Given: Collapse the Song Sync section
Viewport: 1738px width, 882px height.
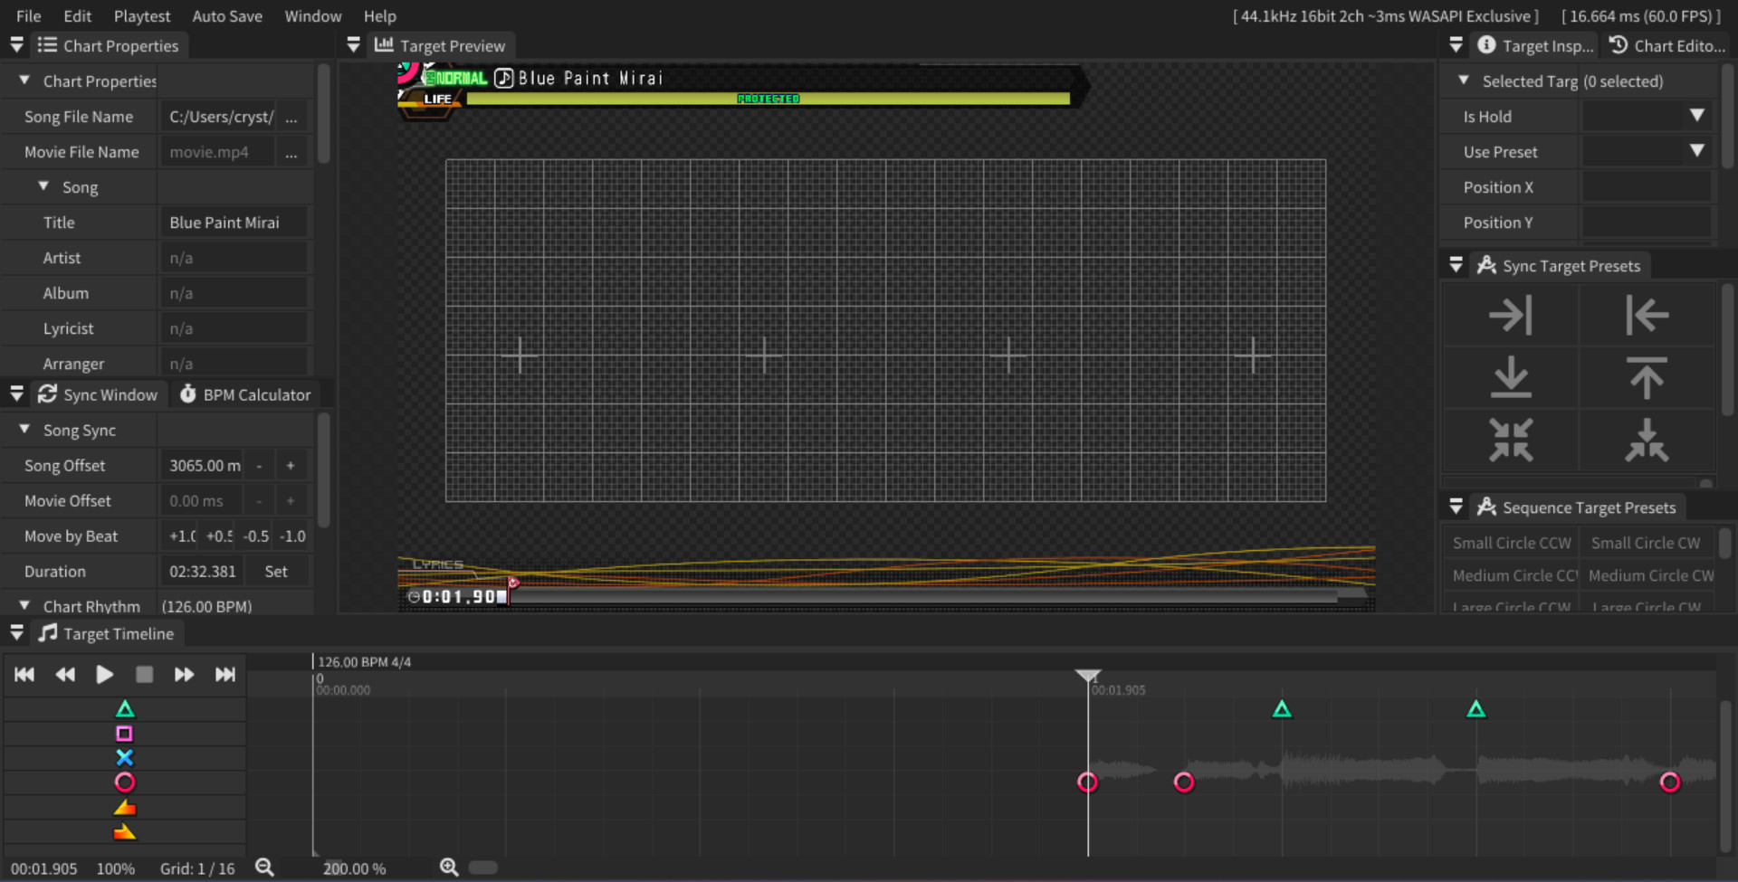Looking at the screenshot, I should coord(23,429).
